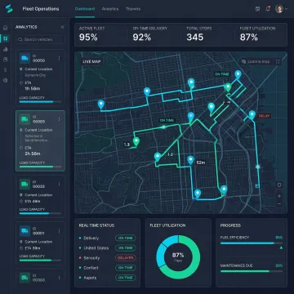Expand the chevron beside user avatar
The height and width of the screenshot is (294, 294).
tap(286, 9)
